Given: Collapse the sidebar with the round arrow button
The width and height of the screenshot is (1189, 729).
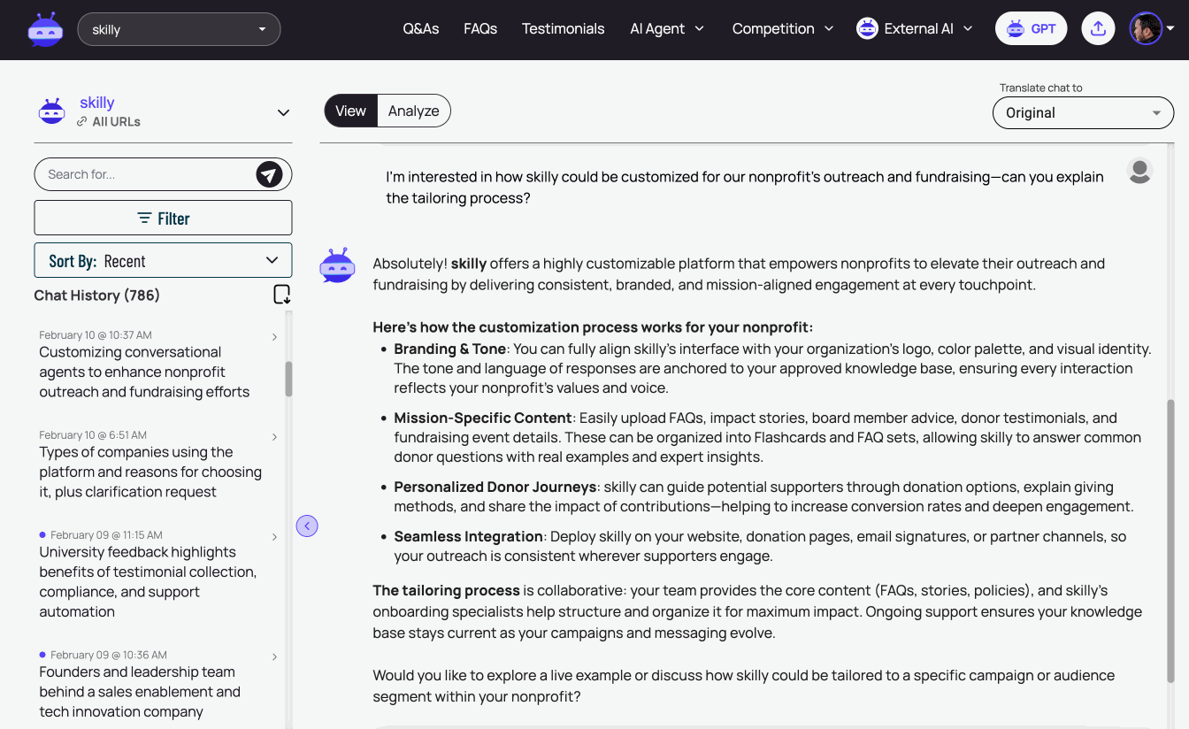Looking at the screenshot, I should 307,526.
